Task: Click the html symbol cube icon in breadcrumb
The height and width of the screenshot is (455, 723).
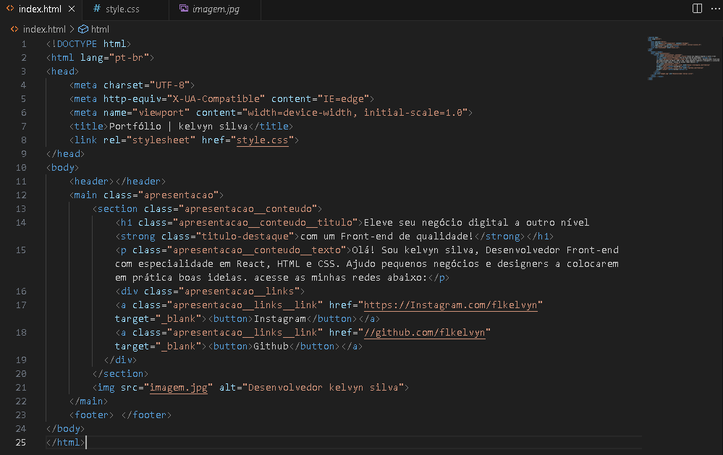Action: [83, 29]
